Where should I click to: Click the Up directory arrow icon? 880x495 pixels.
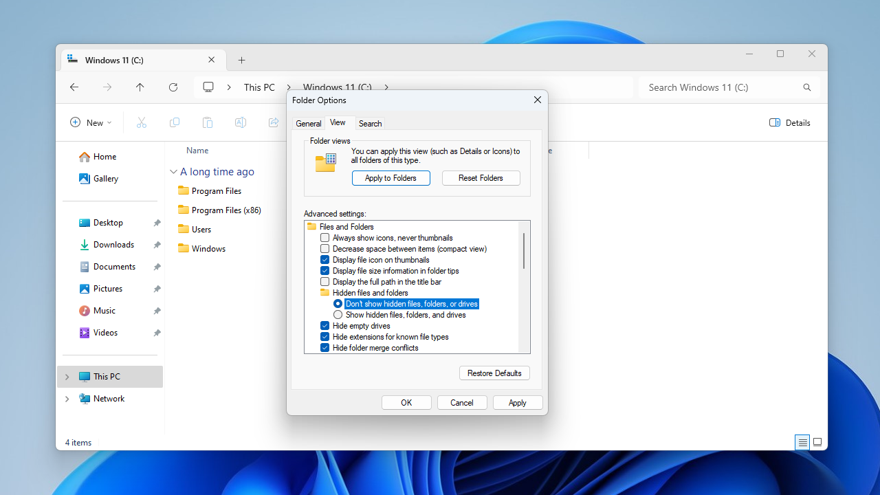140,87
